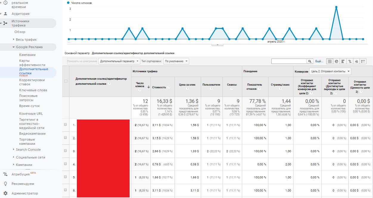
Task: Open the Корректировки ставок report
Action: tap(32, 82)
